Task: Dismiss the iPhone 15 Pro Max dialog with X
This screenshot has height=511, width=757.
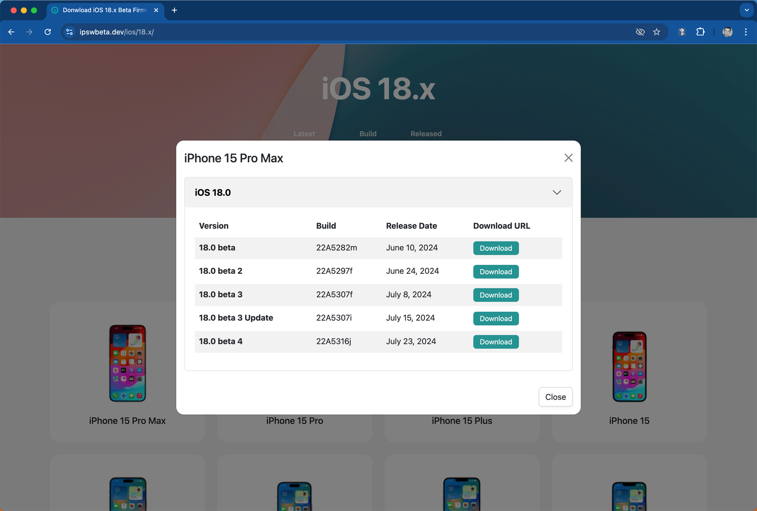Action: coord(568,158)
